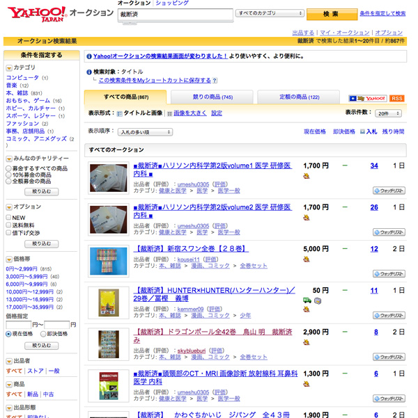
Task: Open the すべてのカテゴリ category dropdown
Action: click(270, 13)
